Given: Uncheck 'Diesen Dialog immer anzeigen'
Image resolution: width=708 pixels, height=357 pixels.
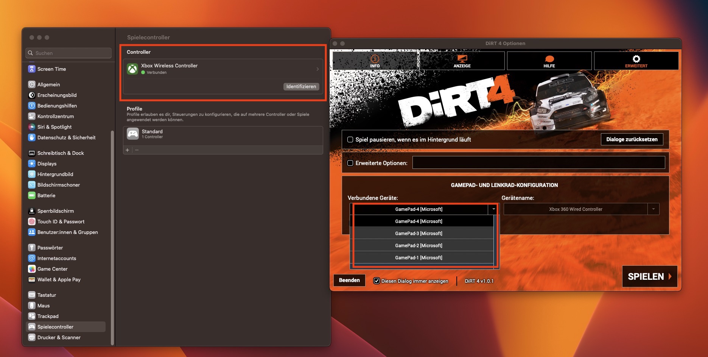Looking at the screenshot, I should click(x=377, y=281).
